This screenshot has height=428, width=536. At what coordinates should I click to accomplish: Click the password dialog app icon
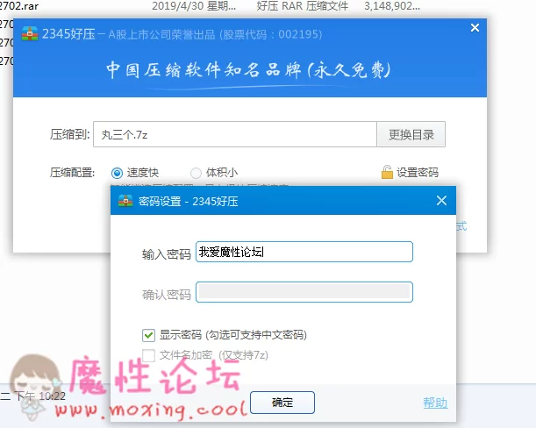tap(125, 201)
